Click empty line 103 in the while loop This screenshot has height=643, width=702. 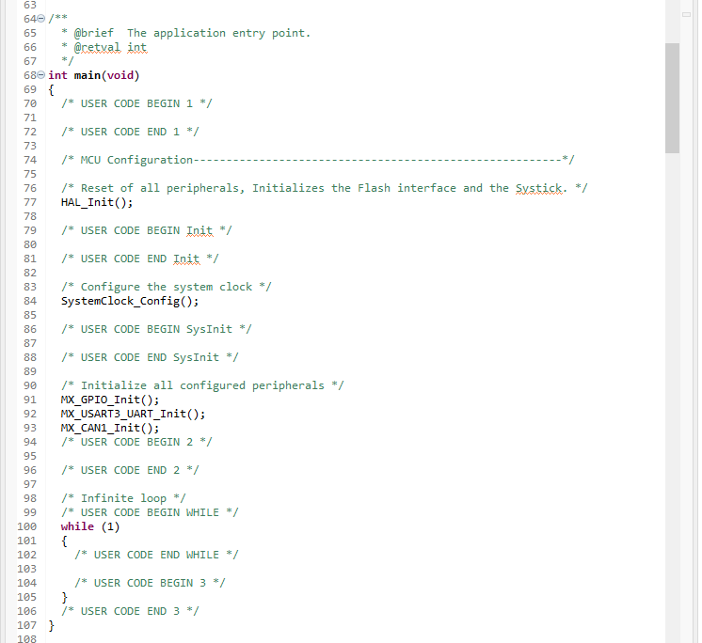(354, 569)
